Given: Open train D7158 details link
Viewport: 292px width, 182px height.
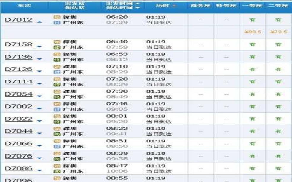Looking at the screenshot, I should (x=18, y=45).
